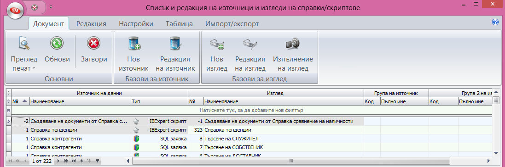505x167 pixels.
Task: Go to next page in navigator
Action: coord(66,161)
